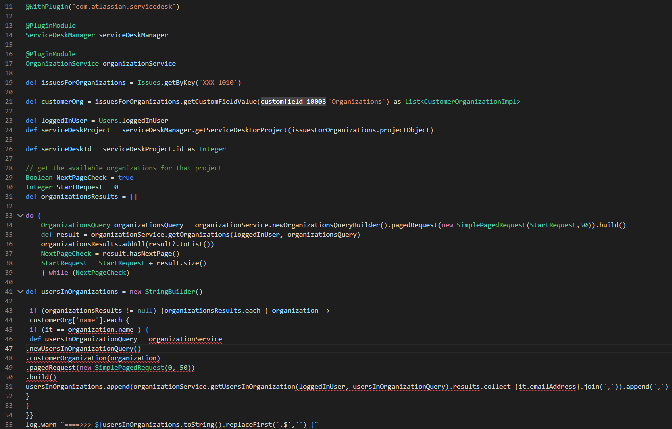
Task: Click the Users.loggedInUser expression
Action: click(135, 120)
